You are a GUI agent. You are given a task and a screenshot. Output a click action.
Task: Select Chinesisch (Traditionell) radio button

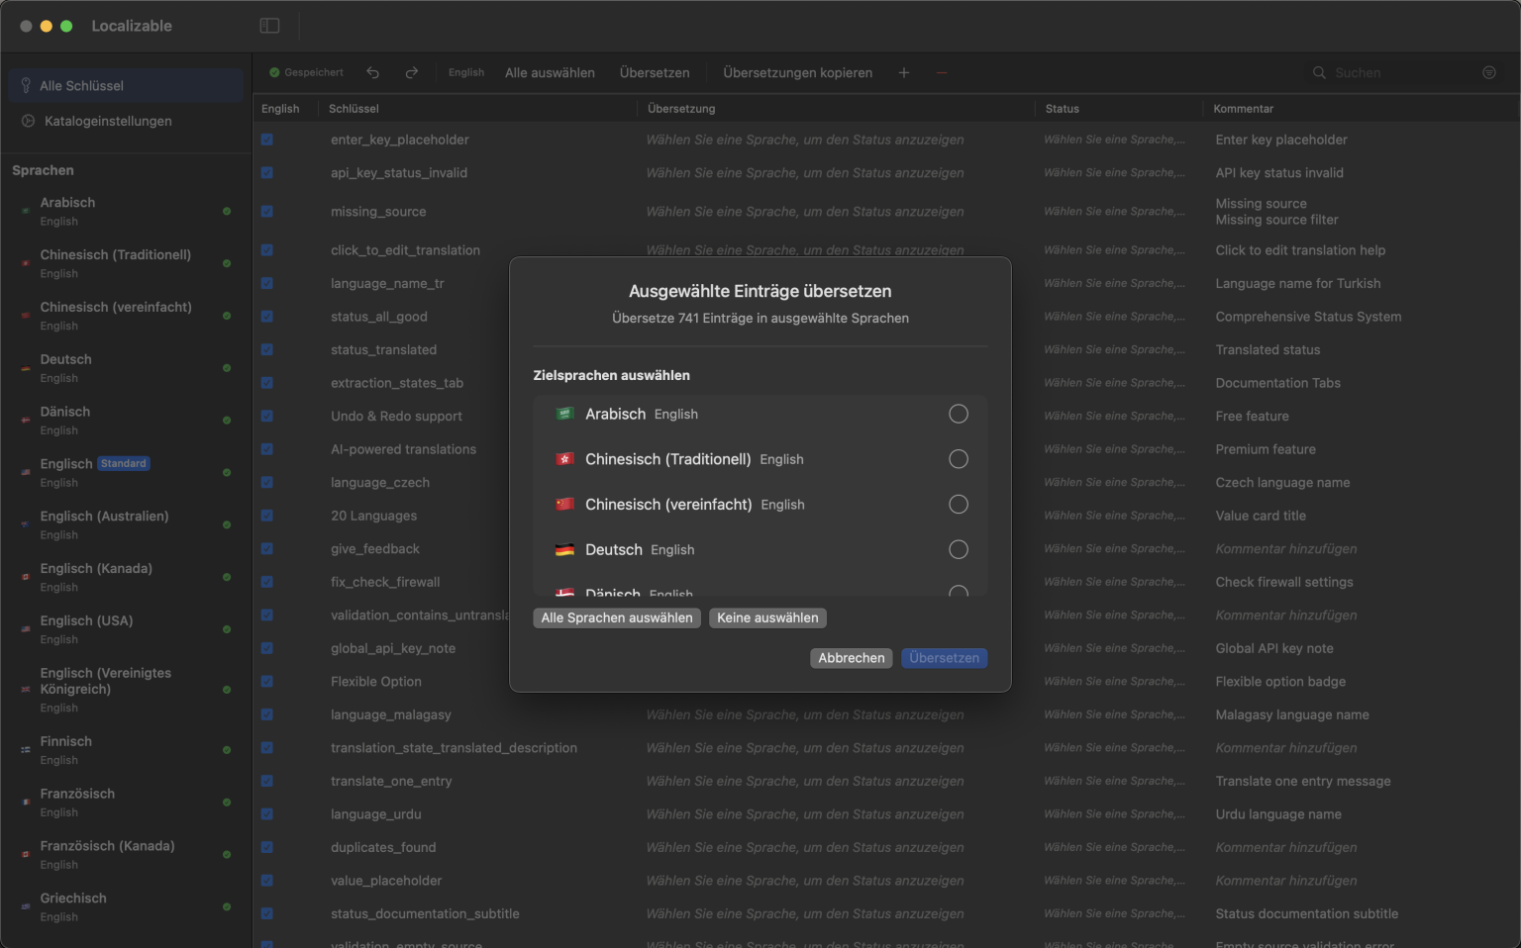click(959, 459)
